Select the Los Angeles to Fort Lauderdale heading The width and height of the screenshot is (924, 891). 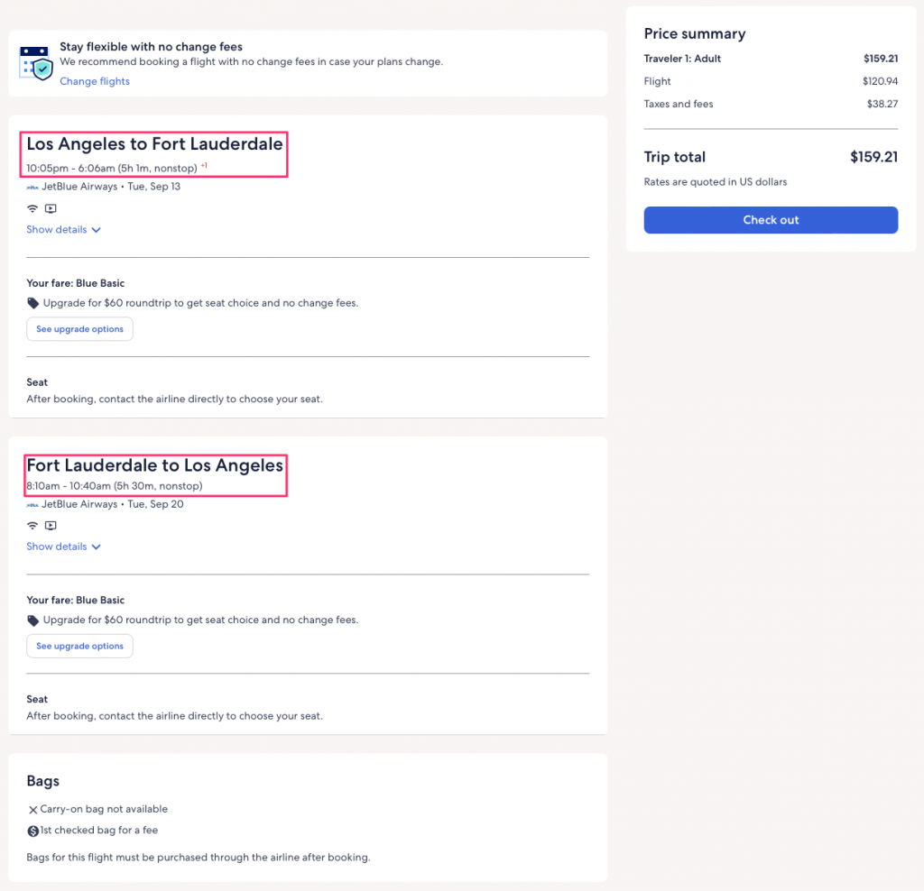click(154, 144)
